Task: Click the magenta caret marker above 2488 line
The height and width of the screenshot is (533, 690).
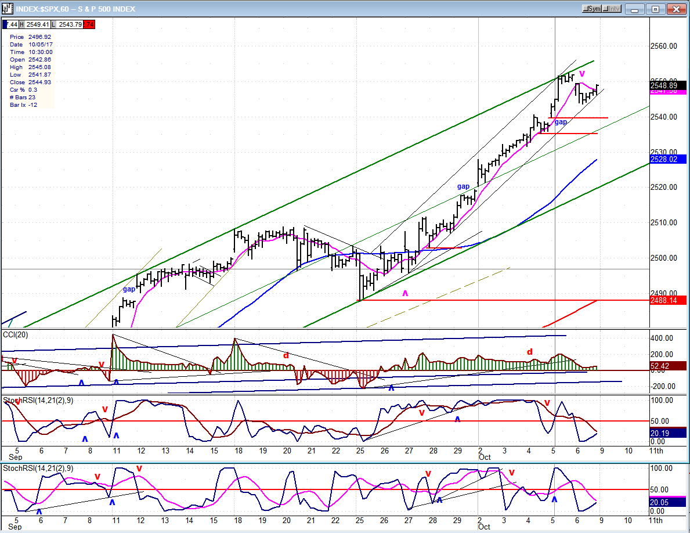Action: click(x=405, y=294)
